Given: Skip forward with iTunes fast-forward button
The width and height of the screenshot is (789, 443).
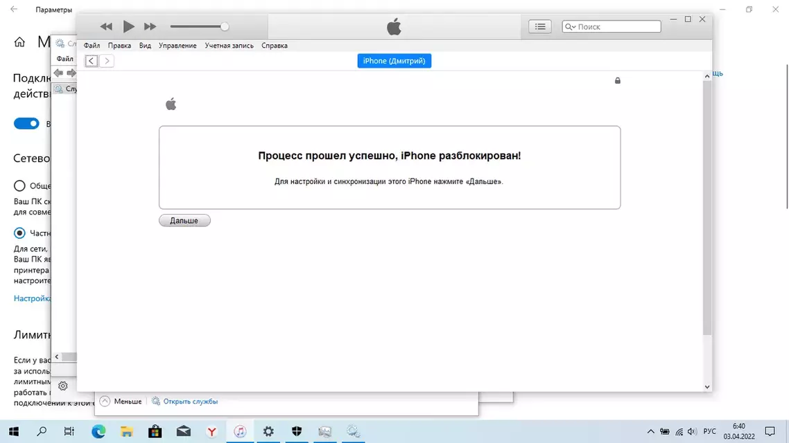Looking at the screenshot, I should coord(150,26).
